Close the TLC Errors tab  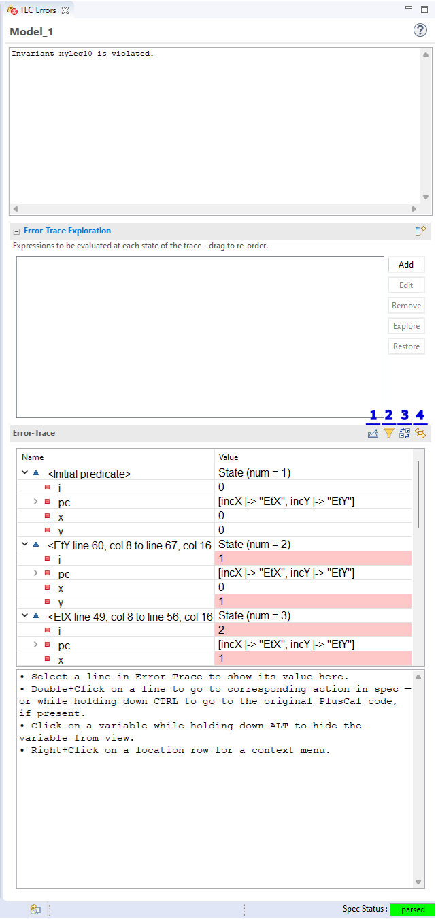click(65, 10)
